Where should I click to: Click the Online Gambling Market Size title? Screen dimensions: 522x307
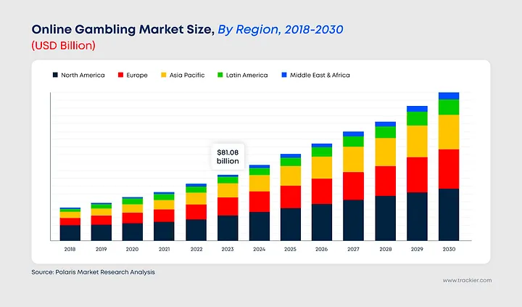point(123,30)
